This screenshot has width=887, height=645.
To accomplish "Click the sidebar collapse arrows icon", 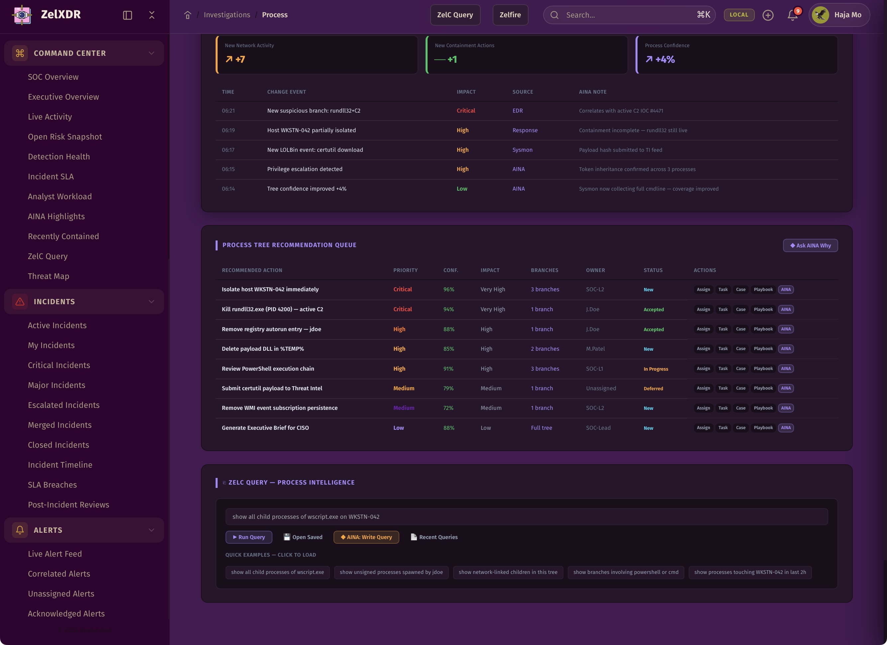I will (x=152, y=15).
